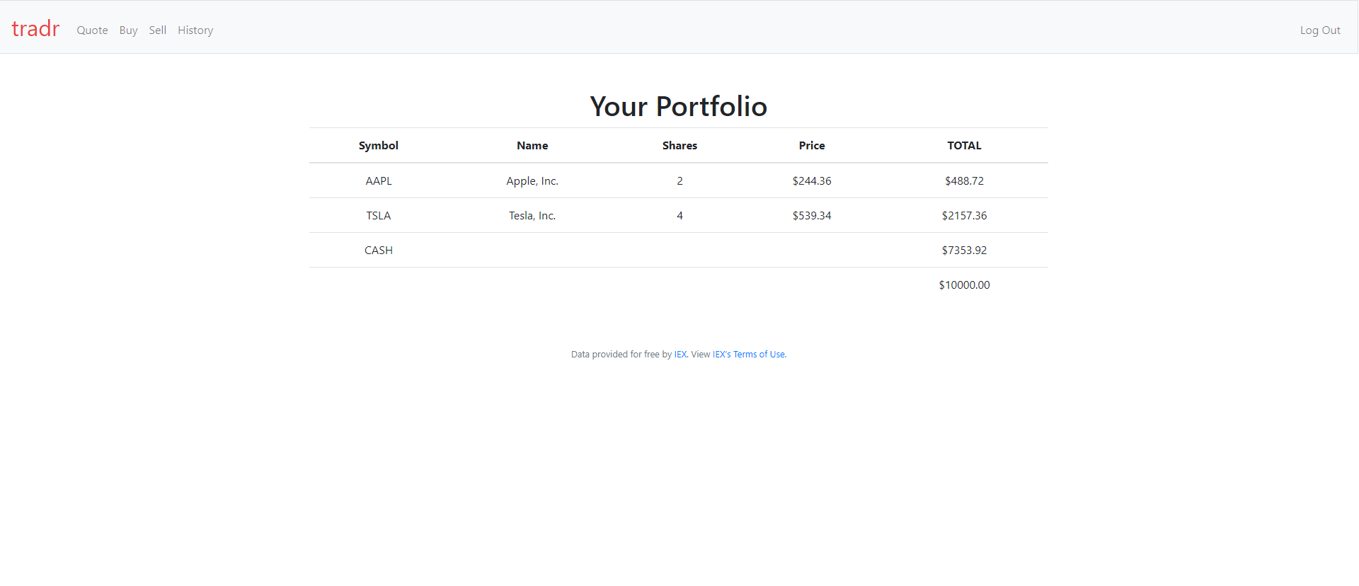Image resolution: width=1359 pixels, height=586 pixels.
Task: Select the TOTAL column header
Action: tap(964, 146)
